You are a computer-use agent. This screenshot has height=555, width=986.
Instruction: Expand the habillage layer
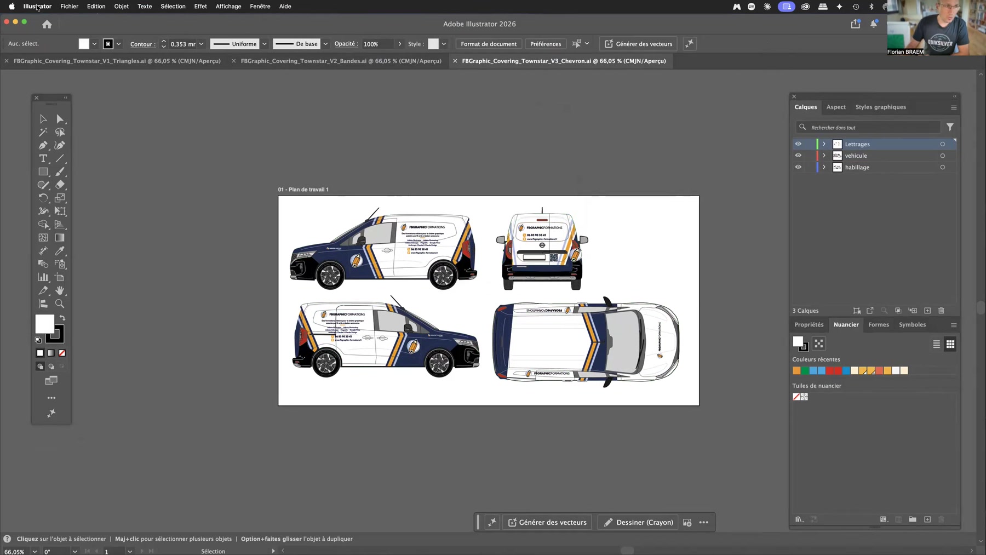point(824,167)
